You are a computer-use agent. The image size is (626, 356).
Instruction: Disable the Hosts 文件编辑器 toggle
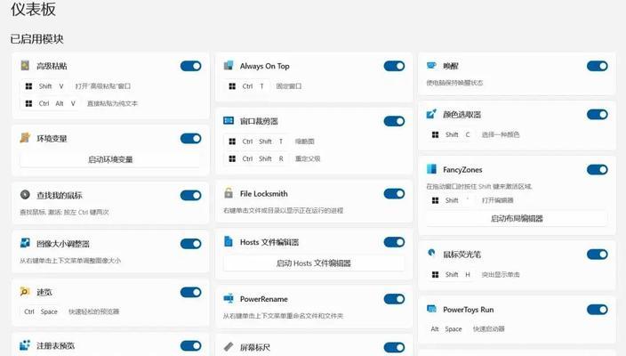[395, 242]
